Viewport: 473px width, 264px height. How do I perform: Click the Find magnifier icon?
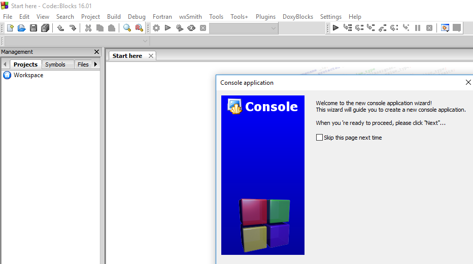tap(127, 28)
